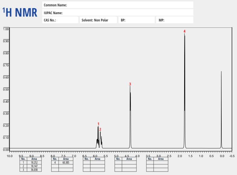The height and width of the screenshot is (175, 237).
Task: Click red peak label 2
Action: coord(100,129)
